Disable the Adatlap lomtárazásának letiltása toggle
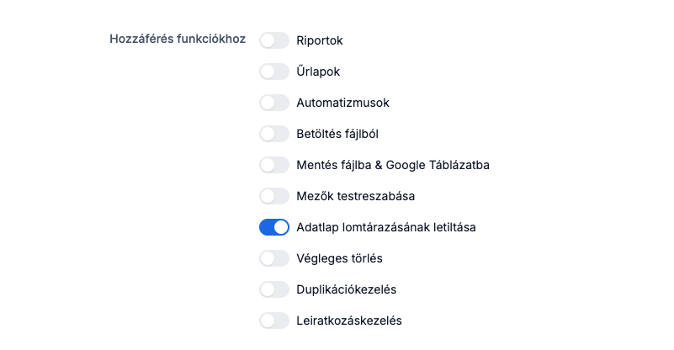The width and height of the screenshot is (674, 350). coord(274,227)
